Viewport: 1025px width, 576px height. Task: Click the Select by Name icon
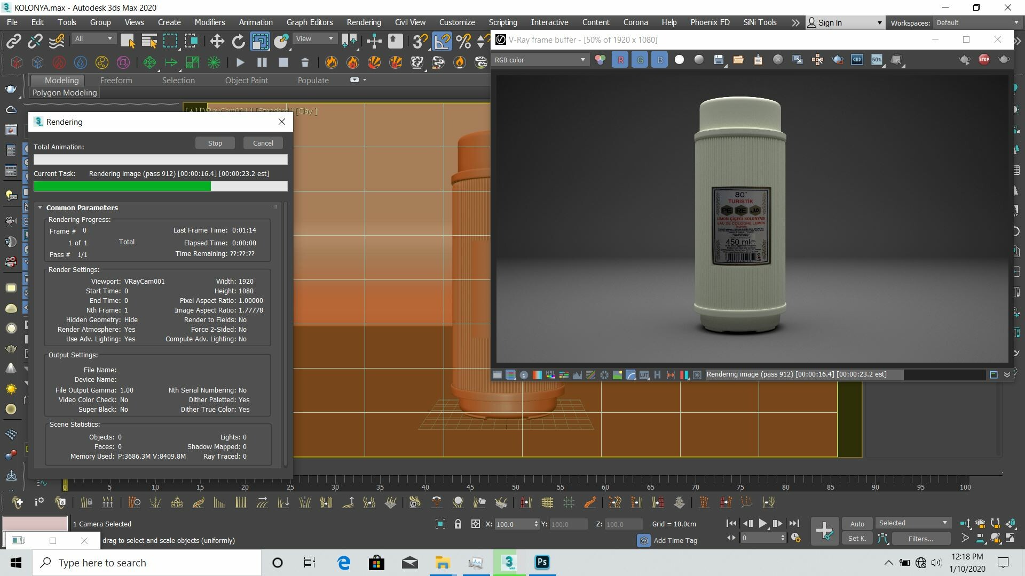tap(149, 41)
